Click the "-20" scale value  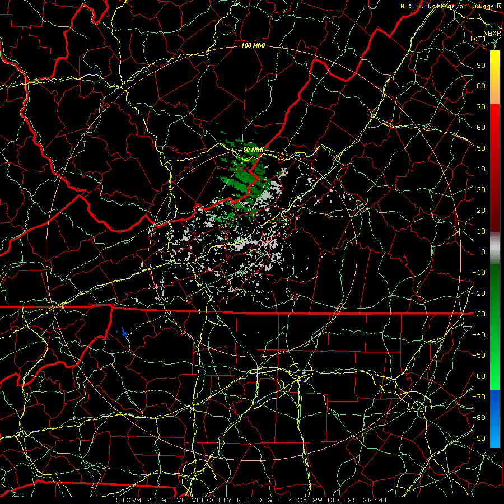[x=479, y=293]
